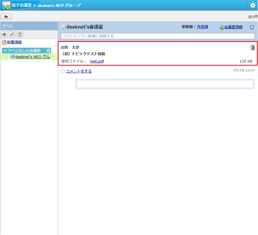Click the 新着情報 NEW icon

pos(4,42)
